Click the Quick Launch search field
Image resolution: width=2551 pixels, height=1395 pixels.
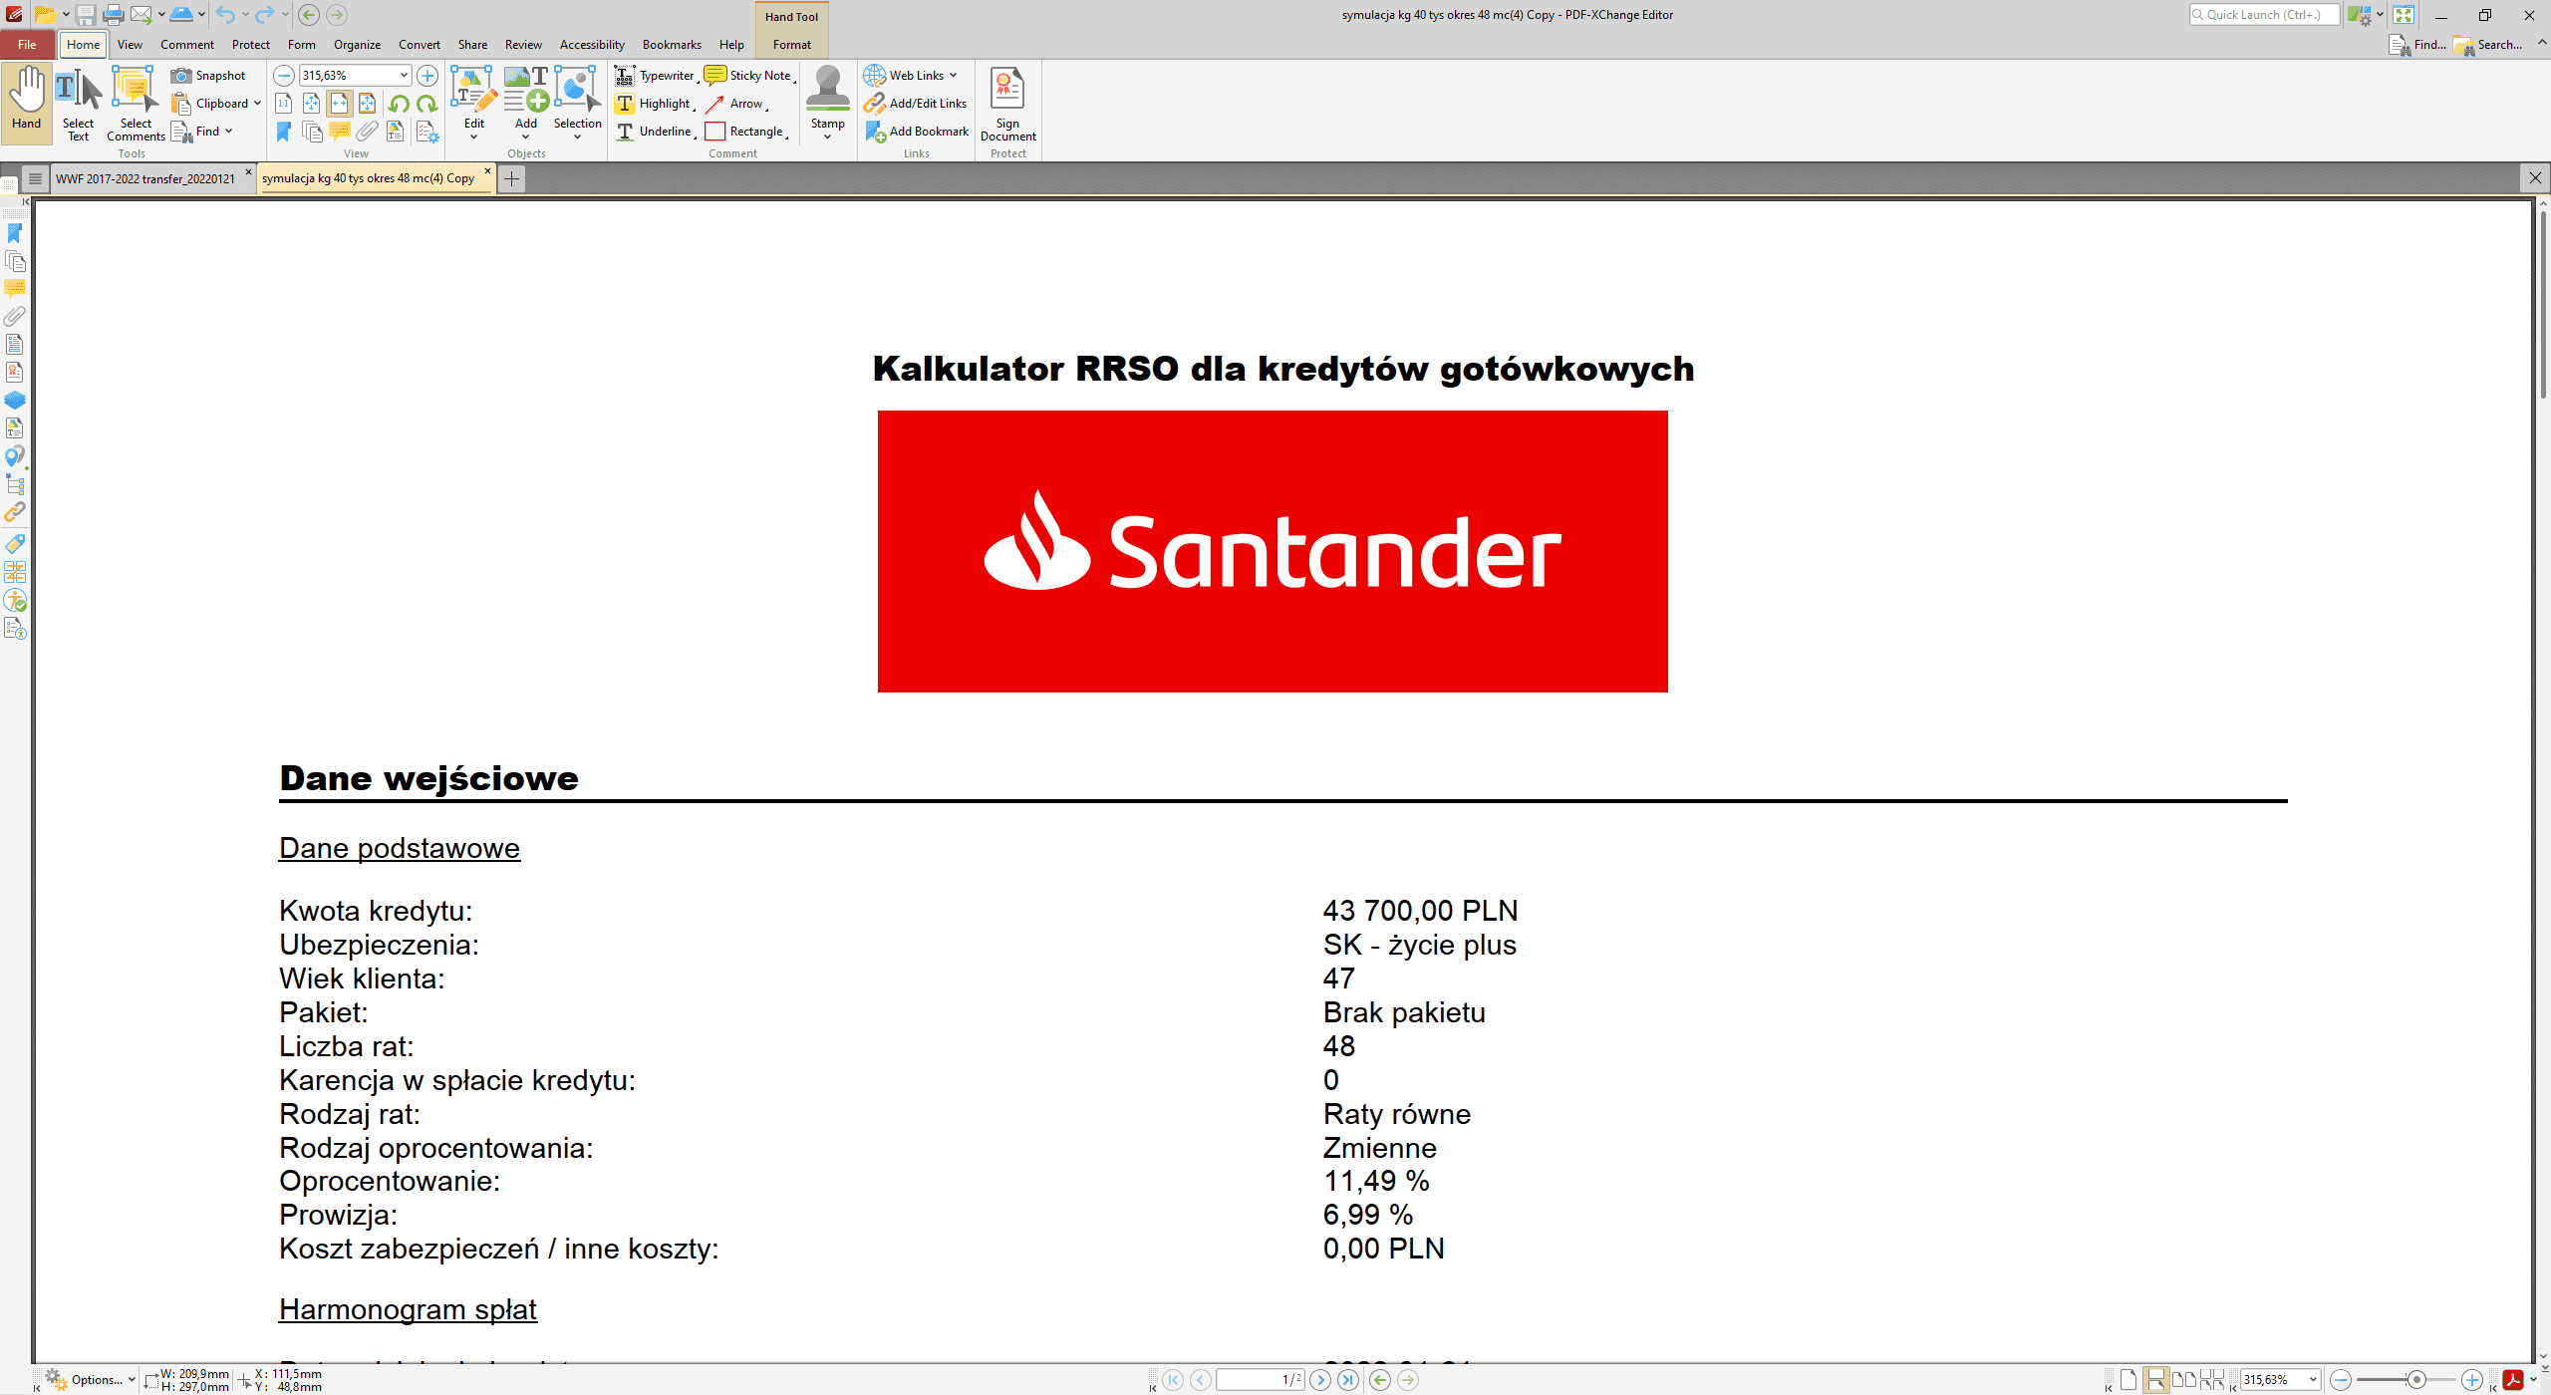coord(2264,15)
